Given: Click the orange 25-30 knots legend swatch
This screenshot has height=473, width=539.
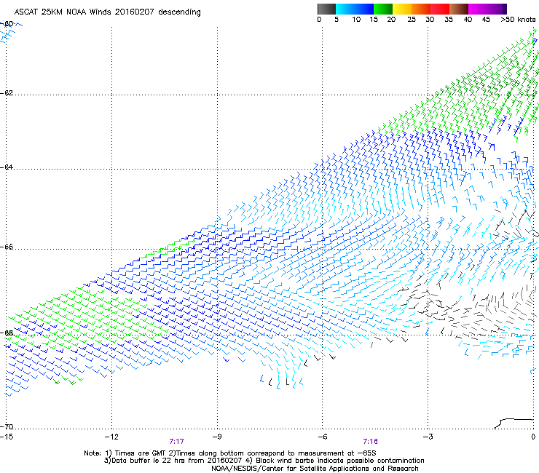Looking at the screenshot, I should 421,9.
